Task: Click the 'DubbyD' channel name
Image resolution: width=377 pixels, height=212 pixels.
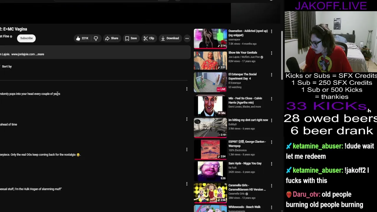Action: [x=232, y=125]
